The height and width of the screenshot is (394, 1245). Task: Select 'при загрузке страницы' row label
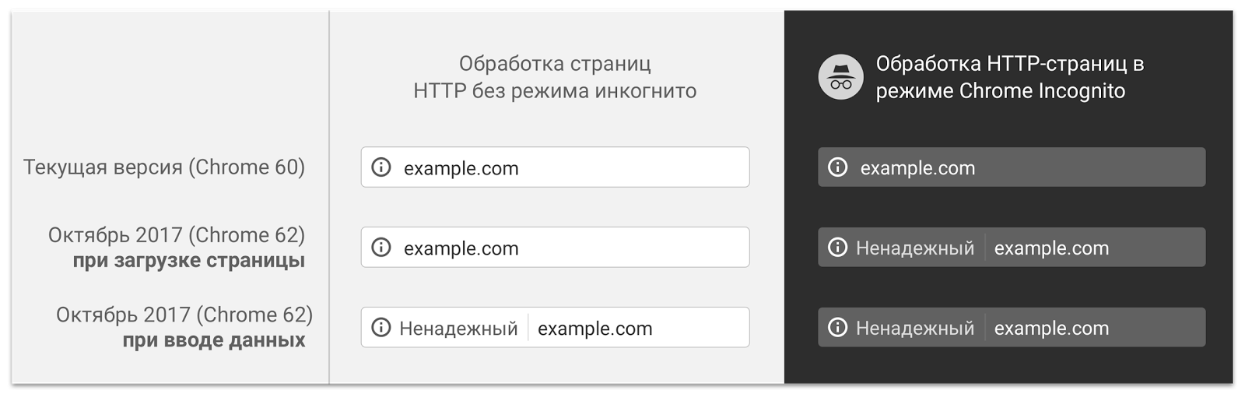[189, 261]
